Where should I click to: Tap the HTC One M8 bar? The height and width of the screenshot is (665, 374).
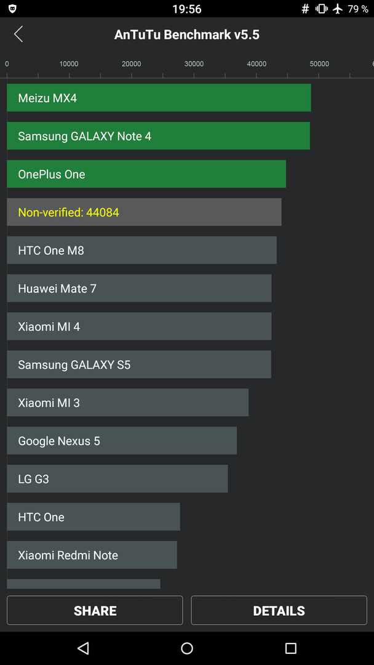click(142, 250)
